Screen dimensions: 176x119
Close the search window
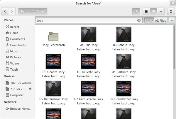coord(173,3)
